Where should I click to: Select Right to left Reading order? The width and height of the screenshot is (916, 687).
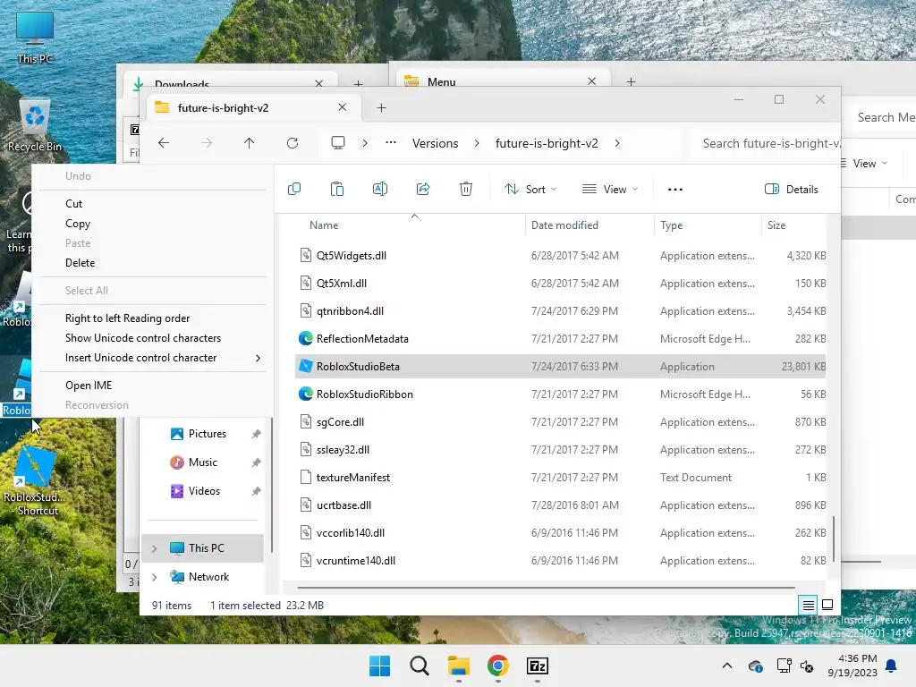click(152, 318)
